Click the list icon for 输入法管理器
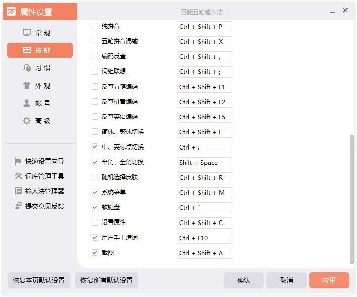This screenshot has height=297, width=357. tap(18, 191)
